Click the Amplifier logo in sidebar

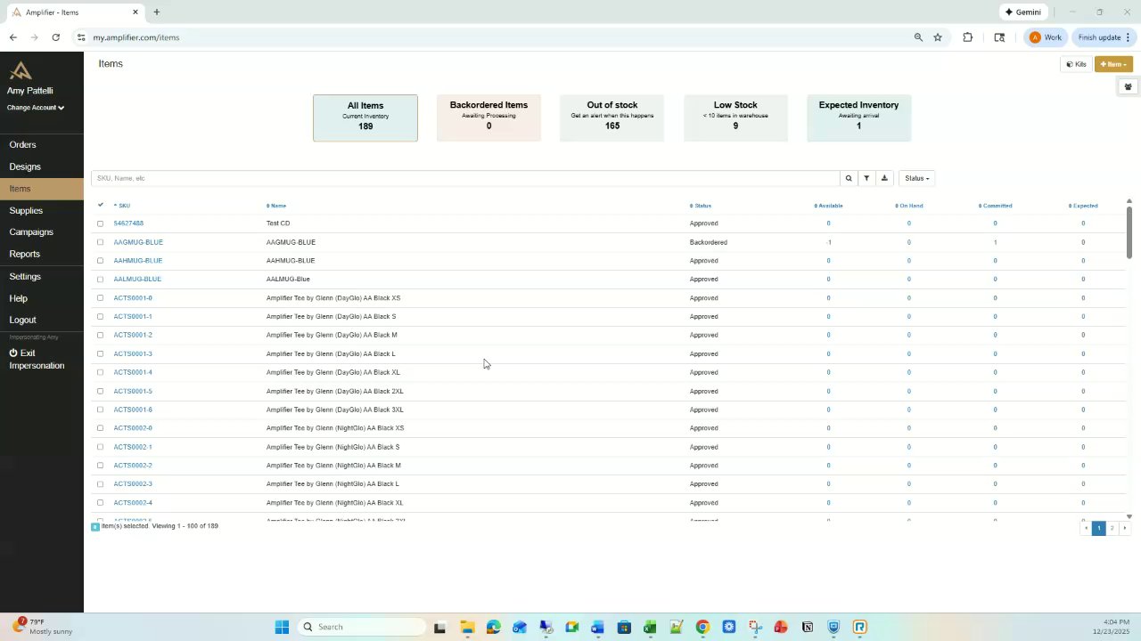tap(21, 71)
